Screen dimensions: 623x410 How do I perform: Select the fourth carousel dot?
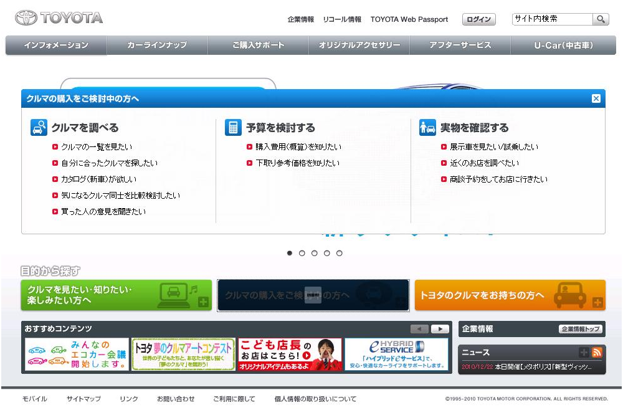[x=326, y=253]
